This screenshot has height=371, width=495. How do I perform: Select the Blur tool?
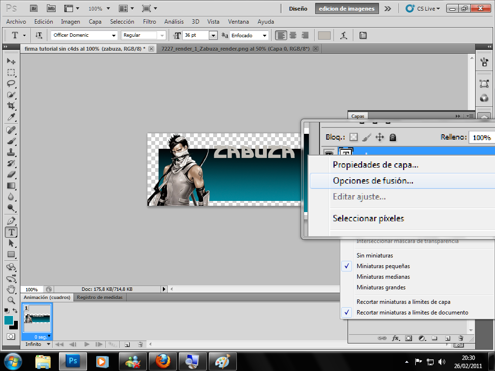[11, 197]
